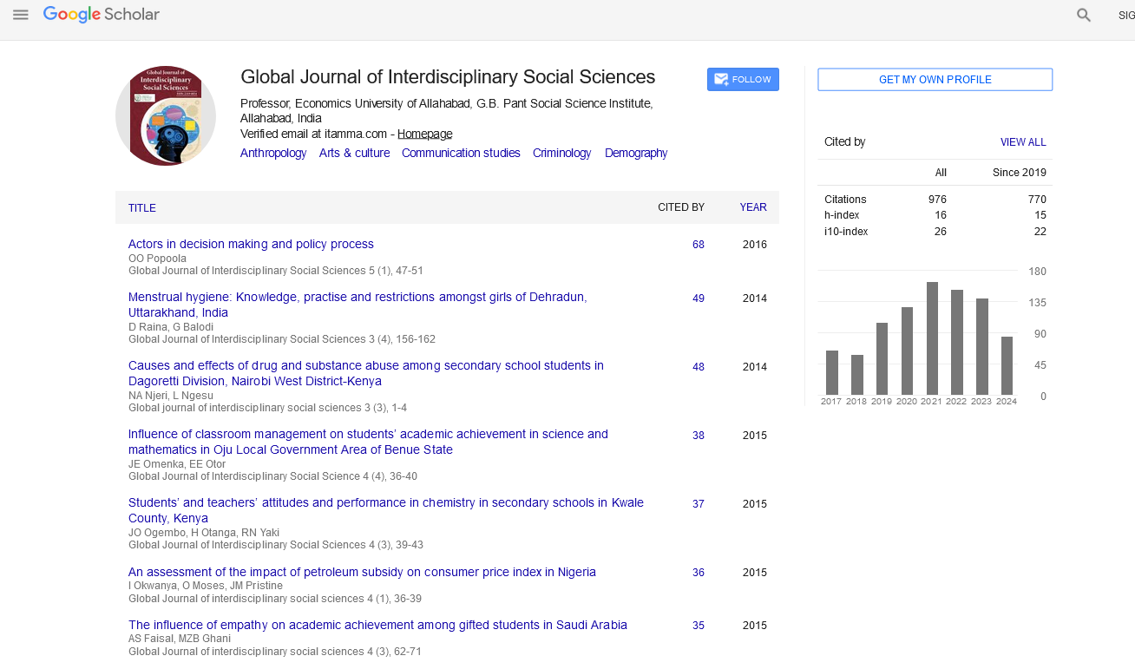Follow this profile with FOLLOW button

[743, 79]
